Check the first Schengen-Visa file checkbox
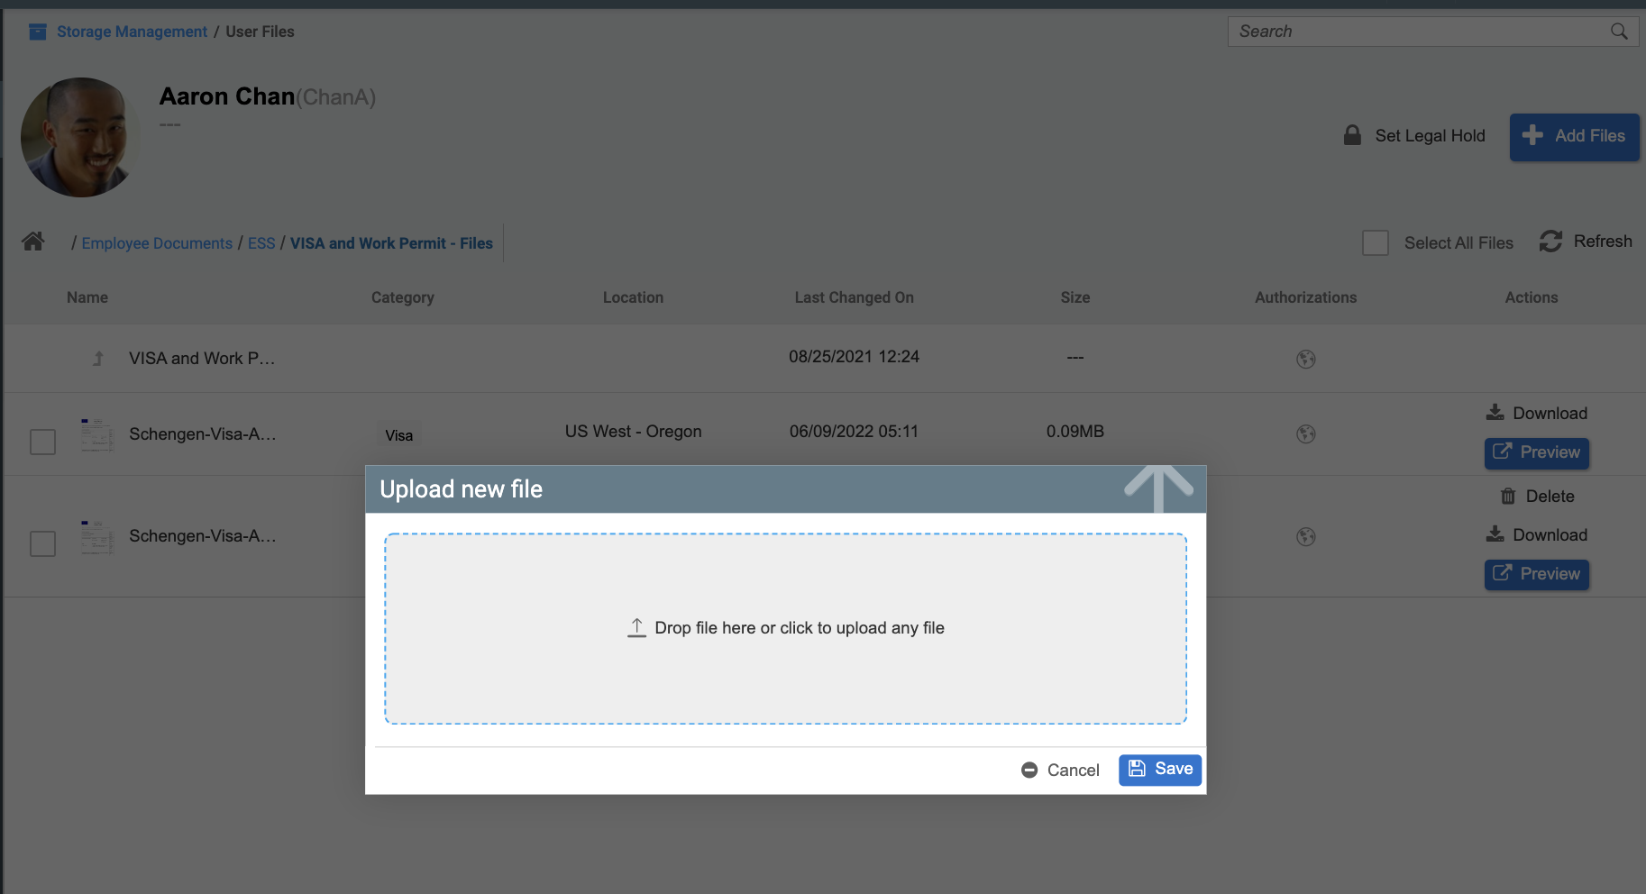The width and height of the screenshot is (1646, 894). pyautogui.click(x=43, y=442)
